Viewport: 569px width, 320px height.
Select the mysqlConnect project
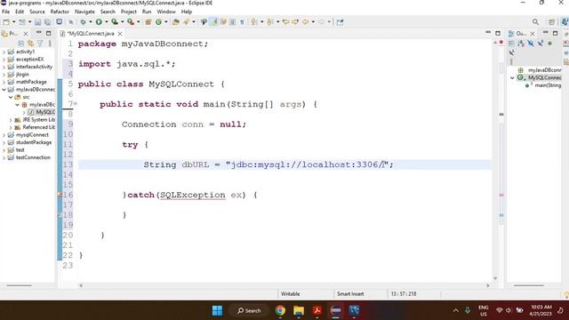32,135
